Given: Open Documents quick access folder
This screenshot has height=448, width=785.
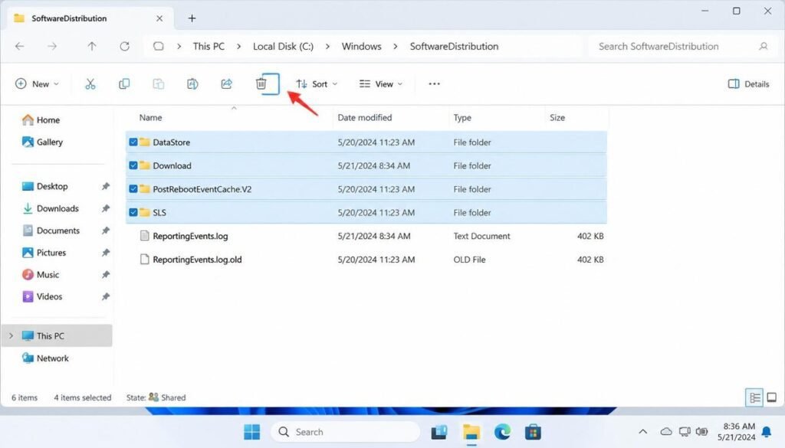Looking at the screenshot, I should click(x=51, y=231).
